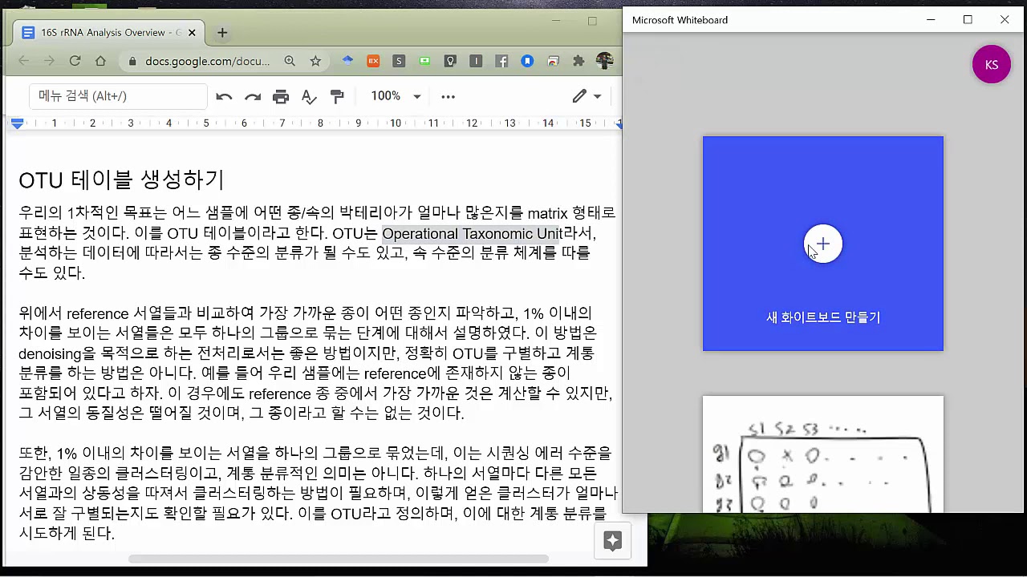The image size is (1027, 577).
Task: Close the 16S rRNA Analysis Overview tab
Action: tap(192, 33)
